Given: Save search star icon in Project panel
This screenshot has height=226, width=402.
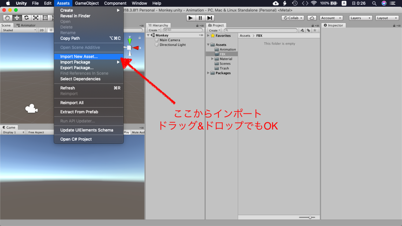Looking at the screenshot, I should coord(315,30).
